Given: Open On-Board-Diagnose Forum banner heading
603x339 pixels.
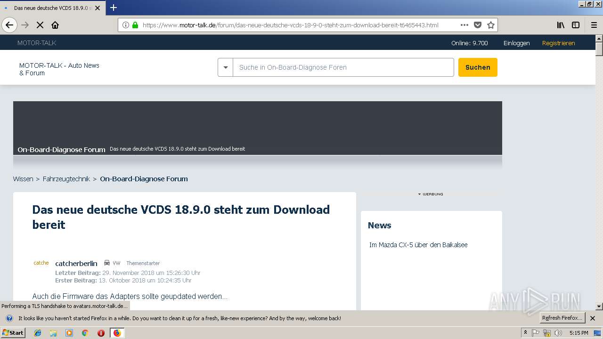Looking at the screenshot, I should pyautogui.click(x=61, y=150).
